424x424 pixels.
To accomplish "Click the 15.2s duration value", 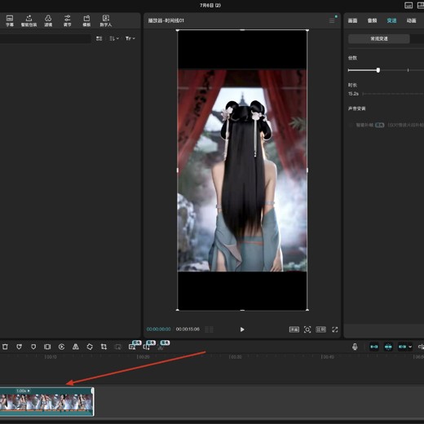I will (353, 94).
